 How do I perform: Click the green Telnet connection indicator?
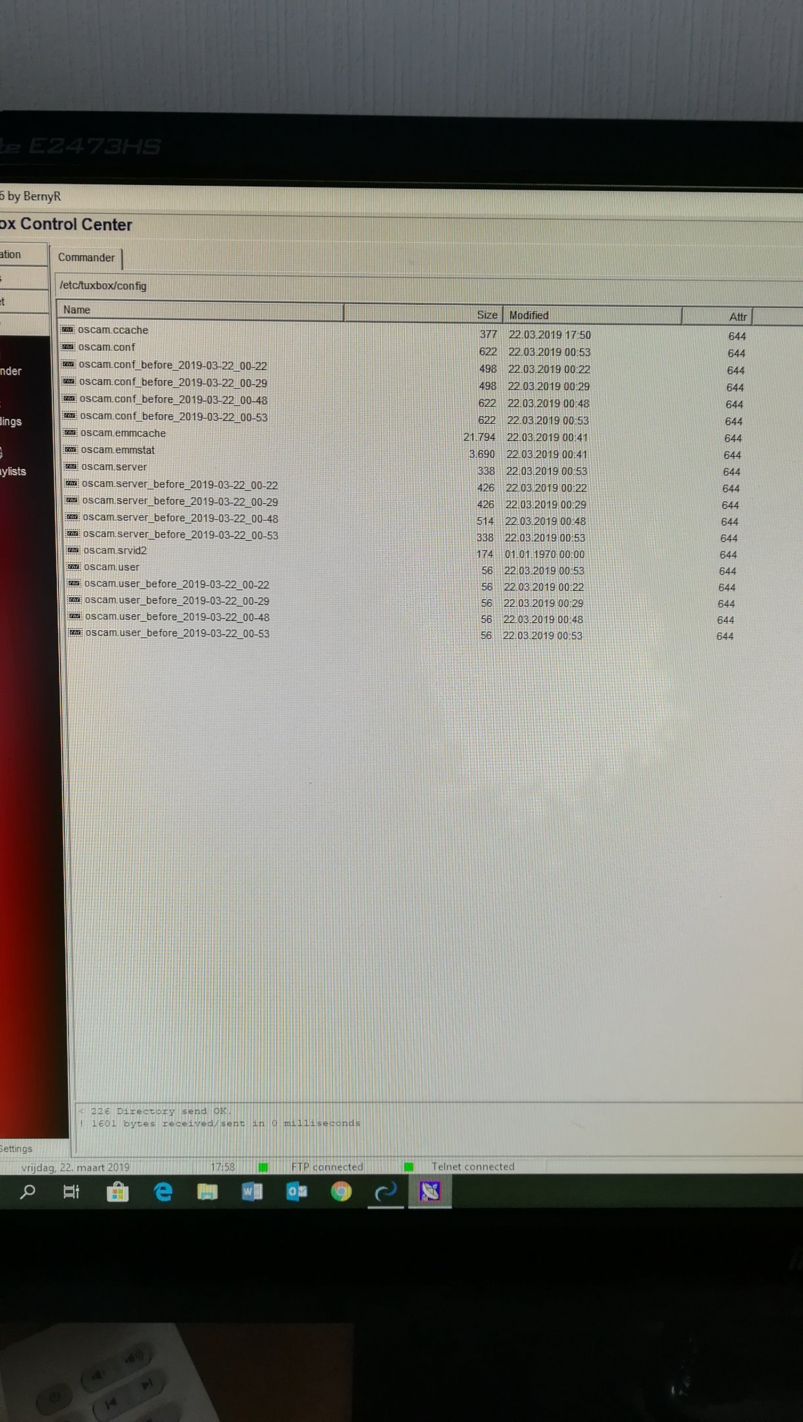409,1167
